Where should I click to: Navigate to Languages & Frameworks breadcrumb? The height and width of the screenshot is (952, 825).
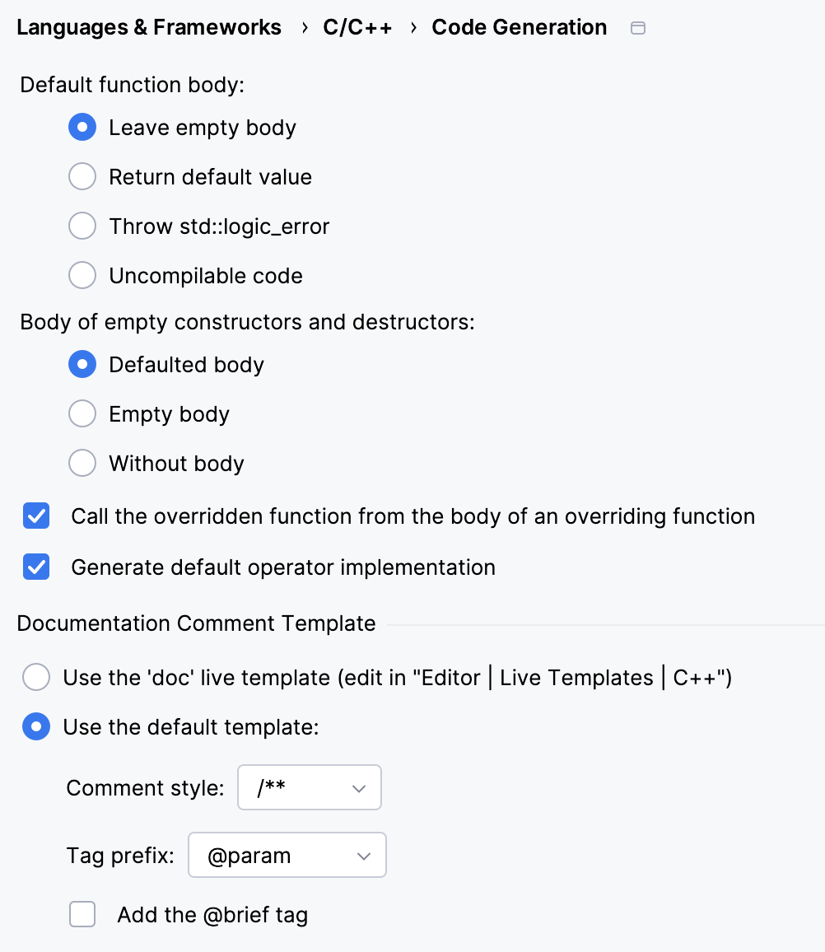(x=149, y=27)
